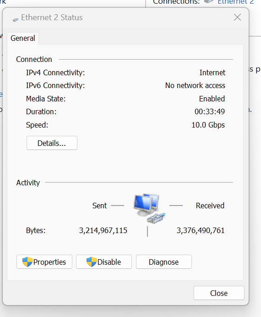Screen dimensions: 261x317
Task: Open the Ethernet 2 link behind dialog
Action: (x=235, y=2)
